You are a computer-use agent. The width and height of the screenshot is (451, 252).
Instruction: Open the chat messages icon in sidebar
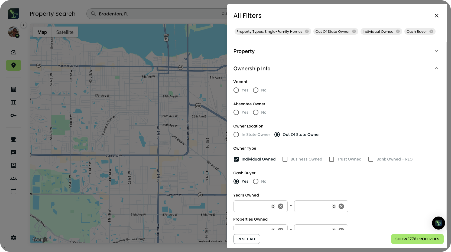pyautogui.click(x=14, y=152)
